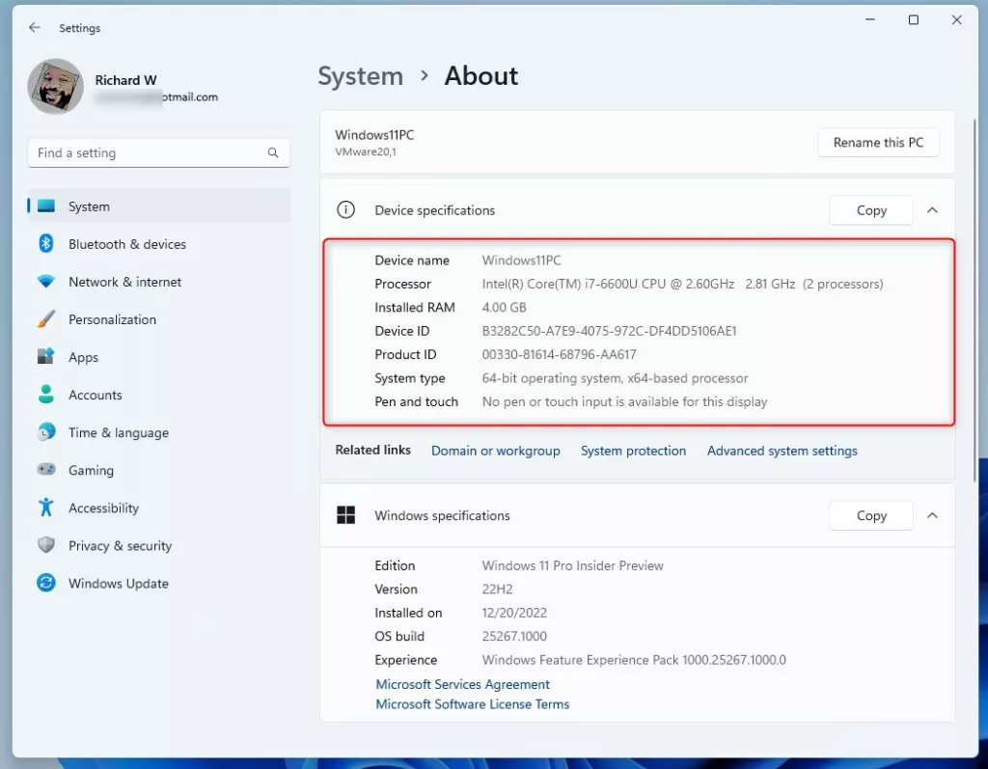The width and height of the screenshot is (988, 769).
Task: Click Rename this PC button
Action: point(878,143)
